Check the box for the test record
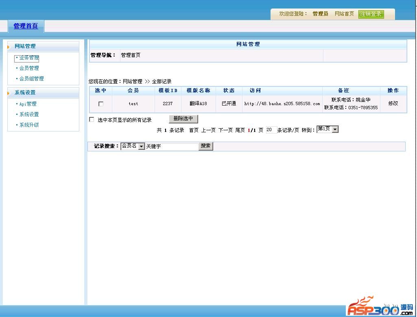Viewport: 417px width, 317px height. [x=101, y=104]
